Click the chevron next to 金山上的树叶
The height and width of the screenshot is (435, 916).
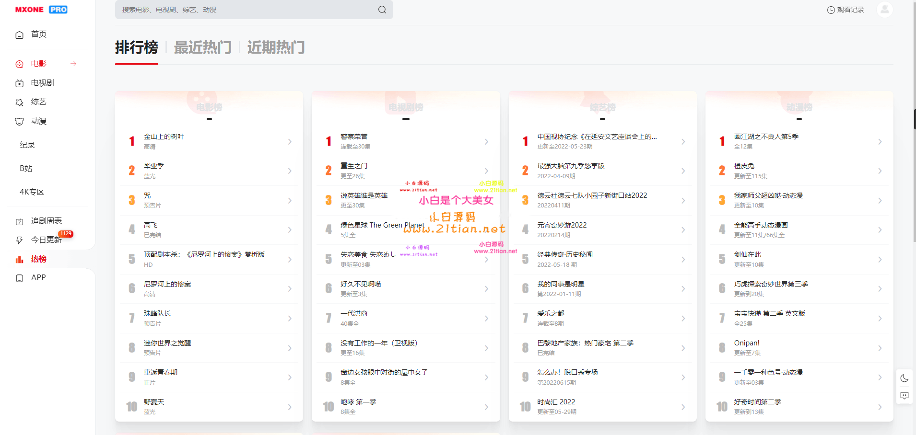click(x=290, y=142)
